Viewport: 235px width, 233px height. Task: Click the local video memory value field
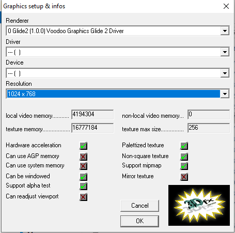coord(92,114)
